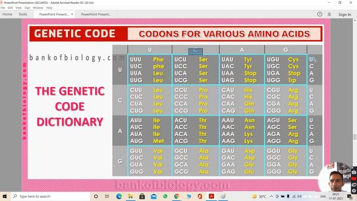Click the AGU codon text
The width and height of the screenshot is (357, 201).
(x=273, y=121)
